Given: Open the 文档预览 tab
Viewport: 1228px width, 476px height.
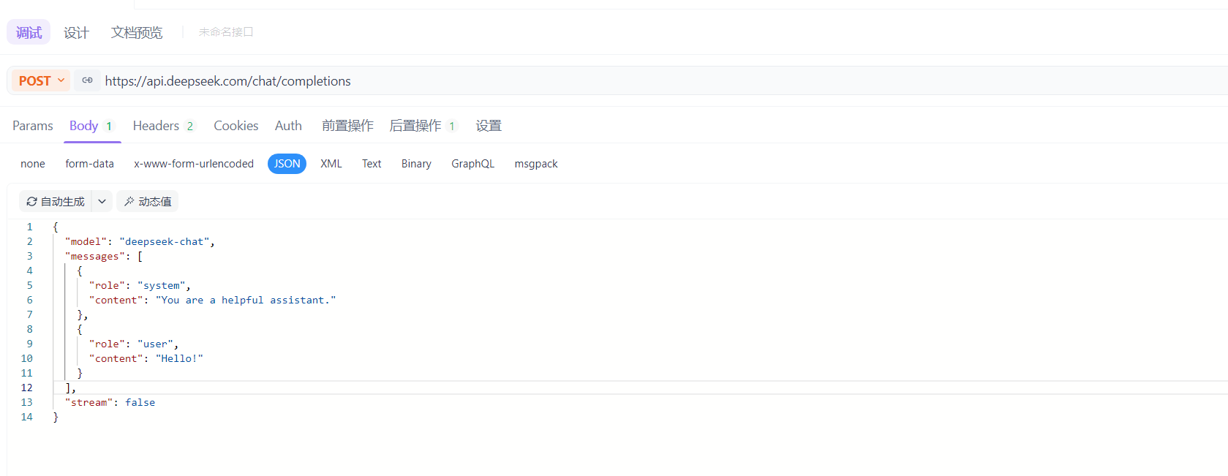Looking at the screenshot, I should tap(137, 32).
